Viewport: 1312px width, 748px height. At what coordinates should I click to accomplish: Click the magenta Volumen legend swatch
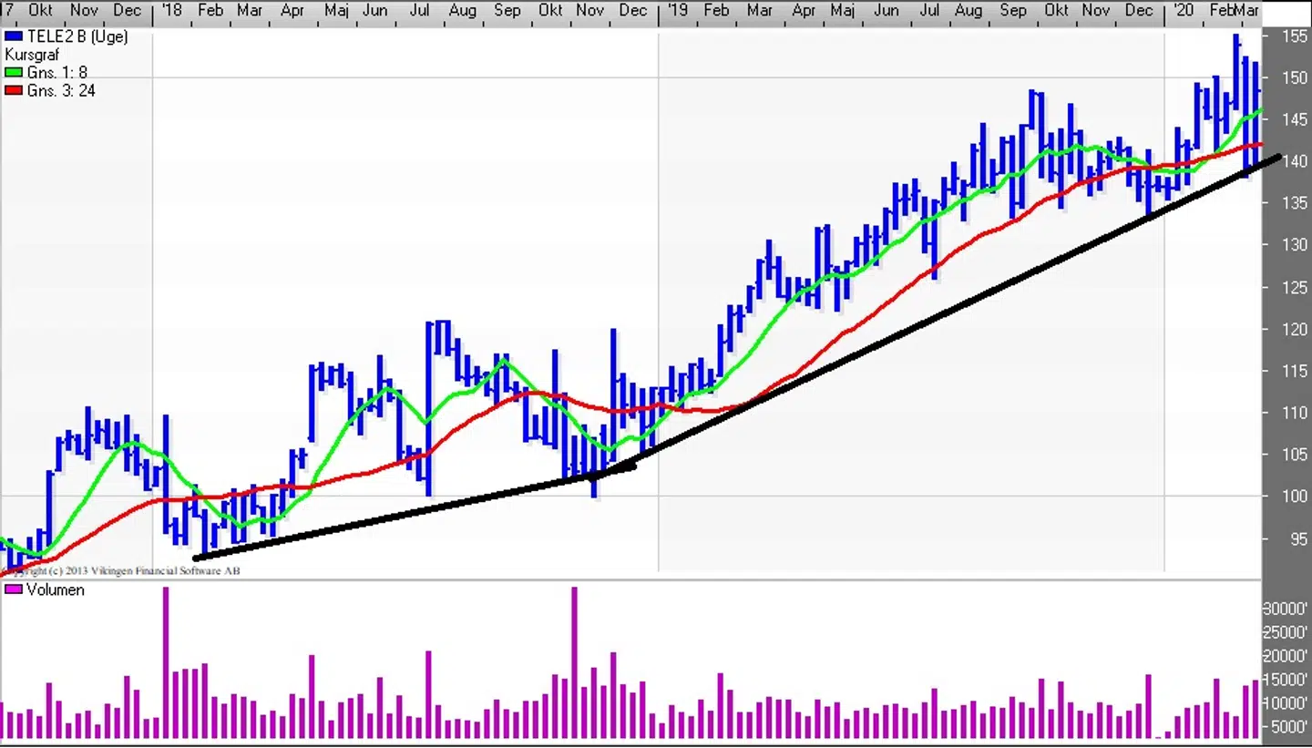coord(13,590)
